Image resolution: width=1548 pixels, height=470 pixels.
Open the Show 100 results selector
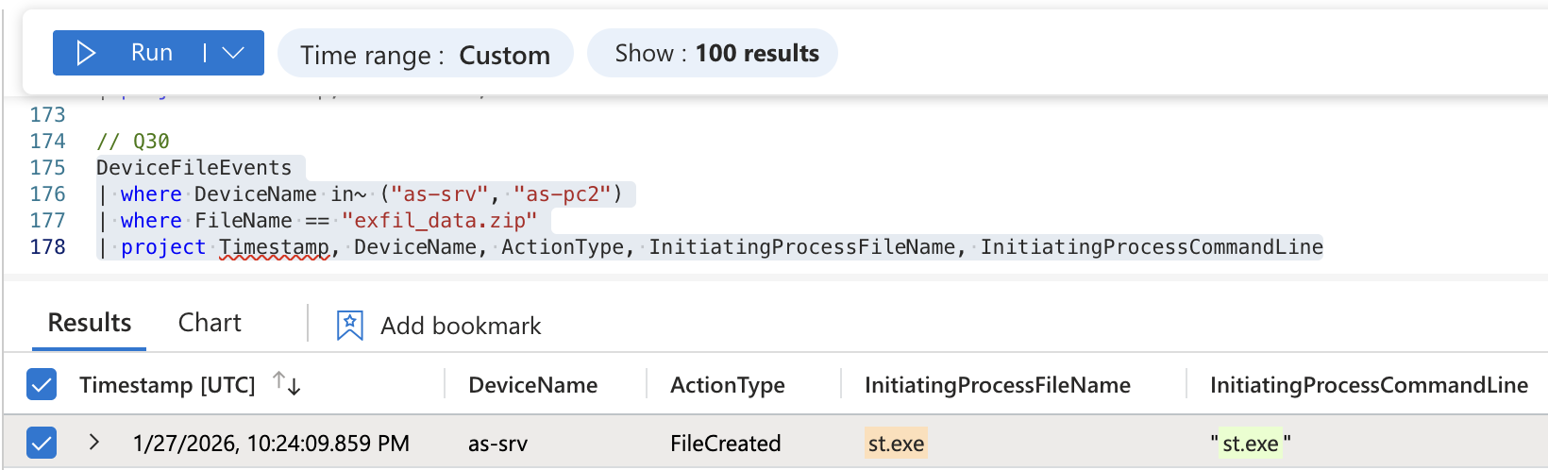point(712,53)
